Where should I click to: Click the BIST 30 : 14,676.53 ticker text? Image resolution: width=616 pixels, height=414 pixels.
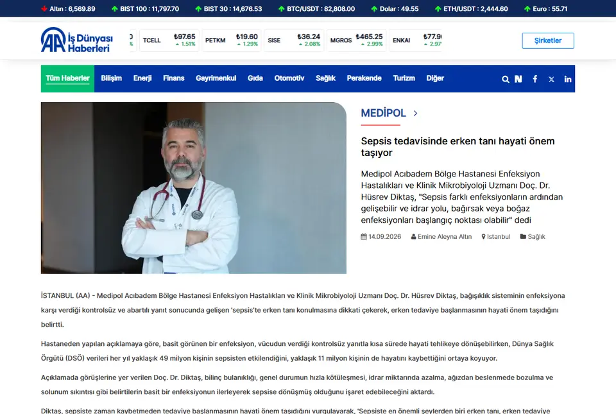point(232,8)
